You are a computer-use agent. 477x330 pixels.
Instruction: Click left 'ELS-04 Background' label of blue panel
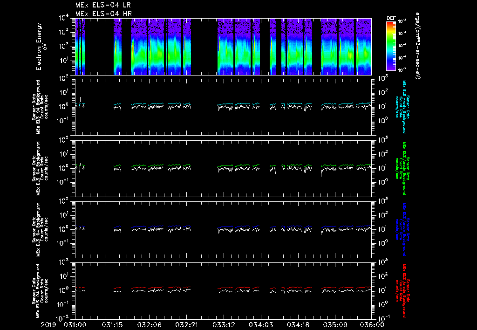tap(38, 229)
